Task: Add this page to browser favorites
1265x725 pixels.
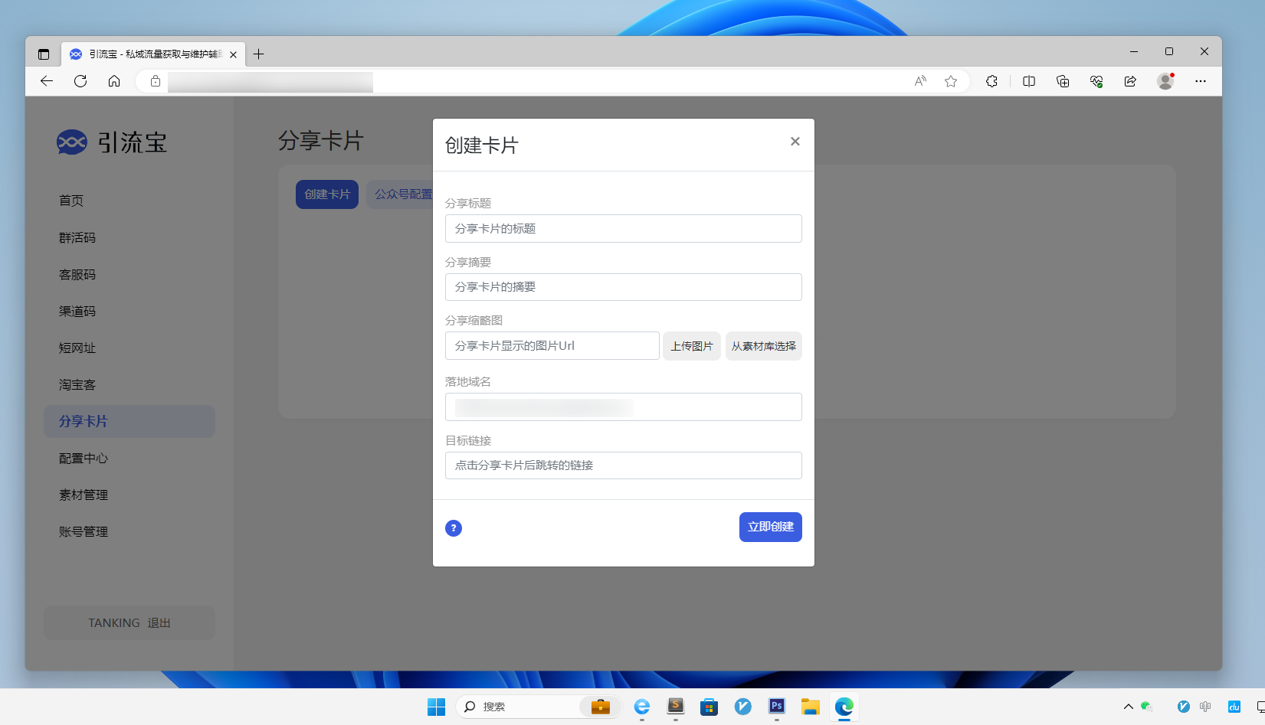Action: pyautogui.click(x=950, y=81)
